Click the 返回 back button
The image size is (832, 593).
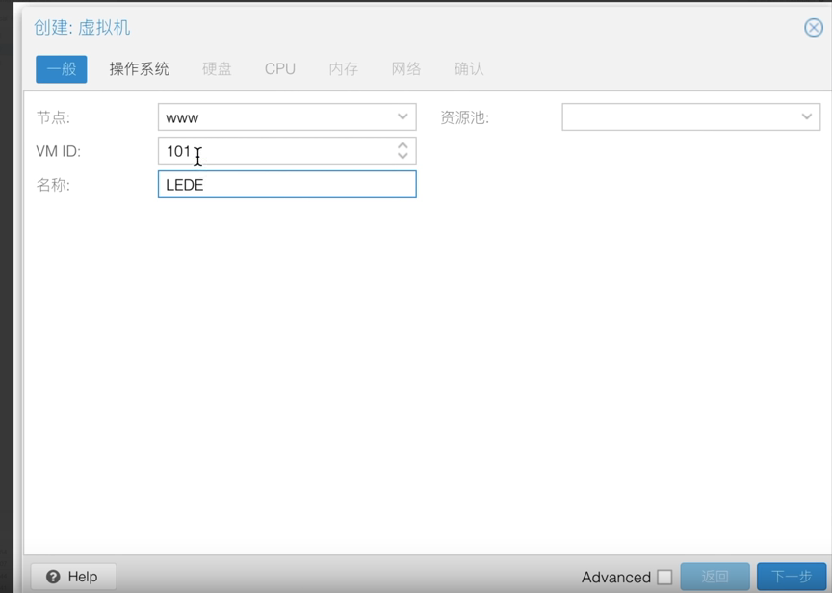click(x=715, y=577)
